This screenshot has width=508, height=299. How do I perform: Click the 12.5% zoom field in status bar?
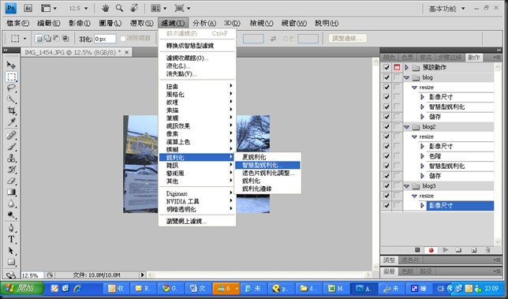[32, 275]
